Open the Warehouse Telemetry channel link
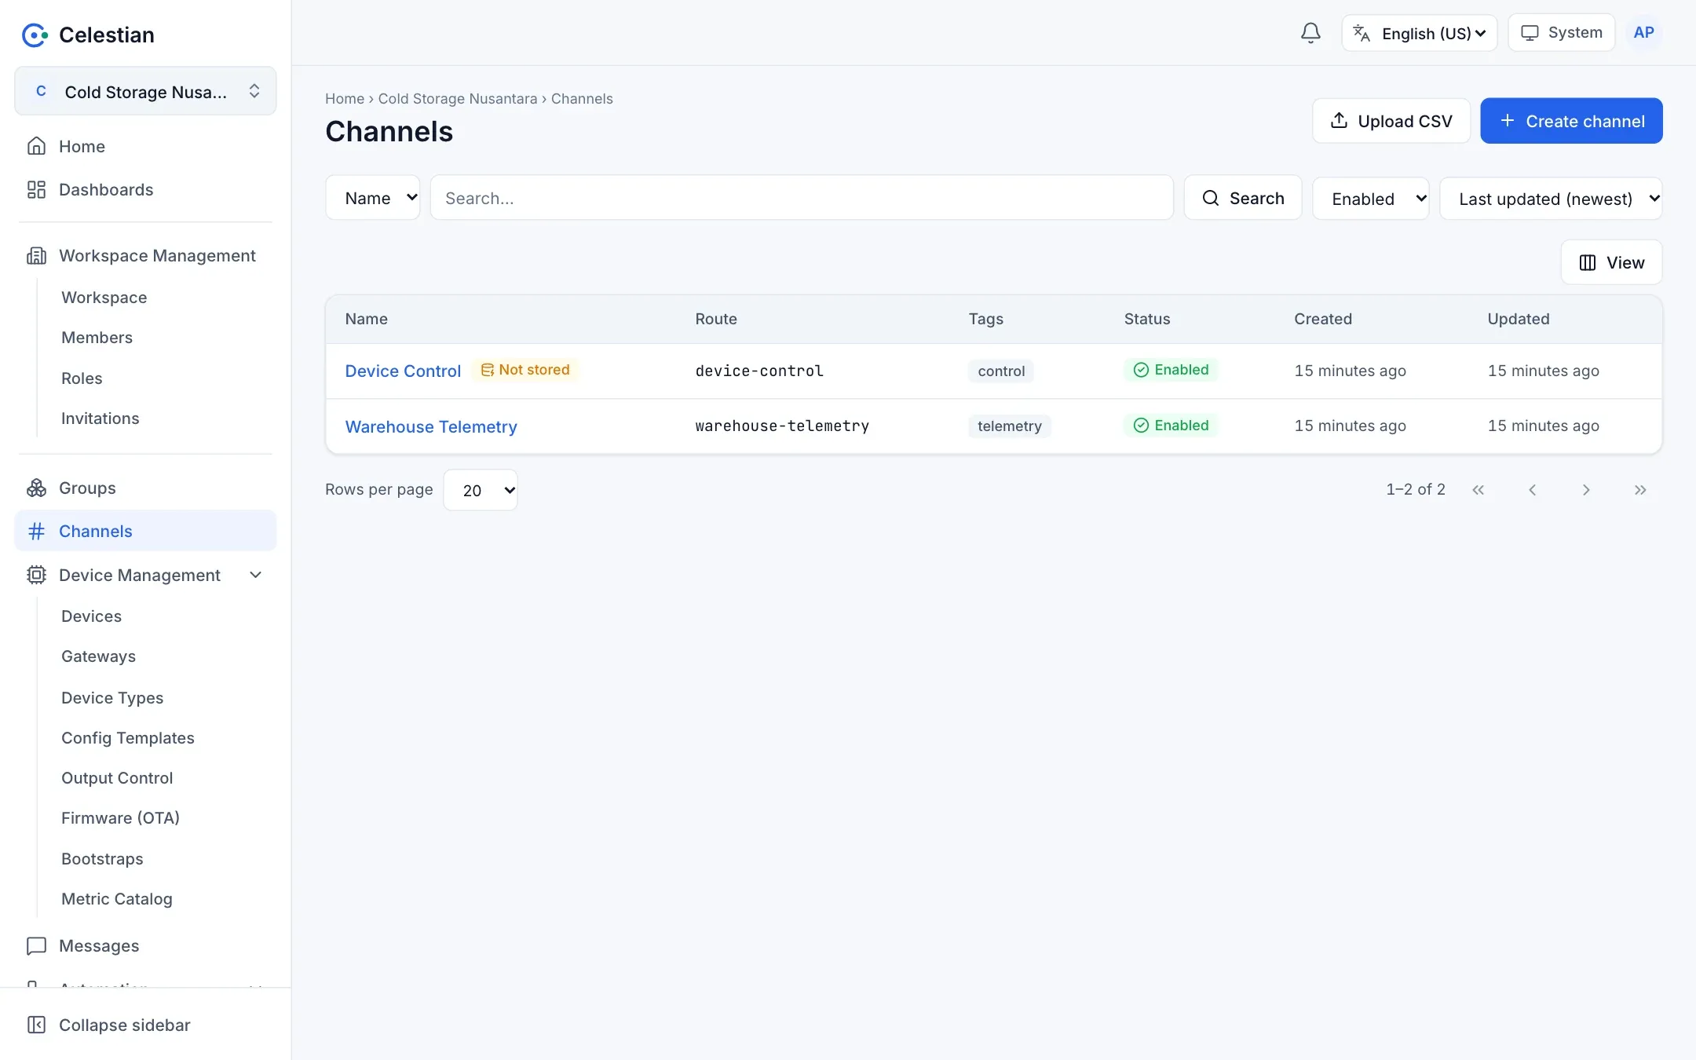This screenshot has width=1696, height=1060. point(431,426)
